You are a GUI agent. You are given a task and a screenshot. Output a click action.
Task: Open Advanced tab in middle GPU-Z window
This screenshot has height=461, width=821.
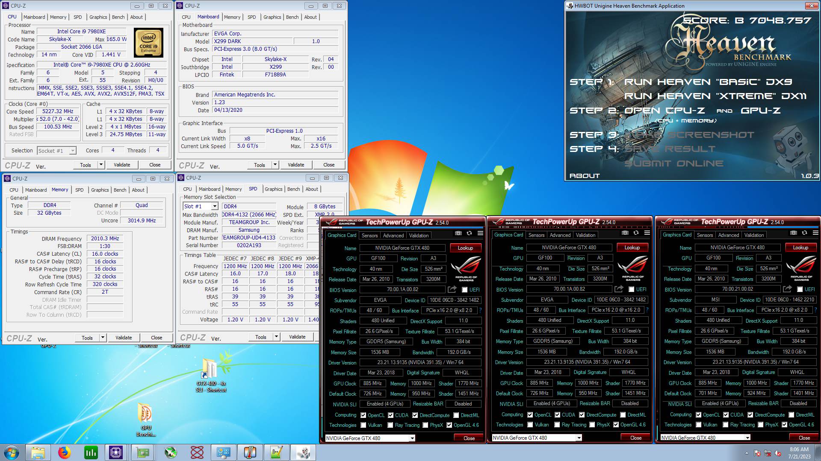click(560, 235)
